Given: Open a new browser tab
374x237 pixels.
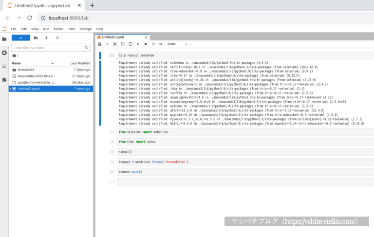Looking at the screenshot, I should click(92, 5).
